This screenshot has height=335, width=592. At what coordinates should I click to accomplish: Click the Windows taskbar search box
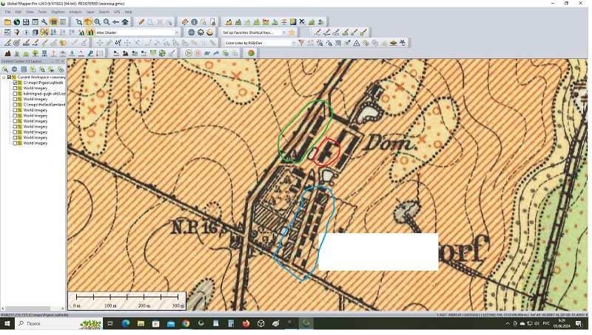click(x=44, y=323)
